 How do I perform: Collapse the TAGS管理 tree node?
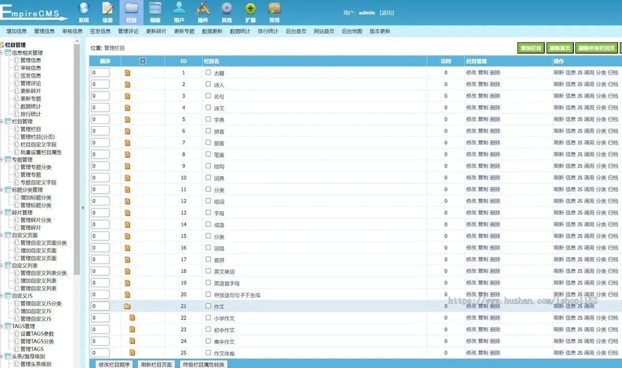pos(2,326)
